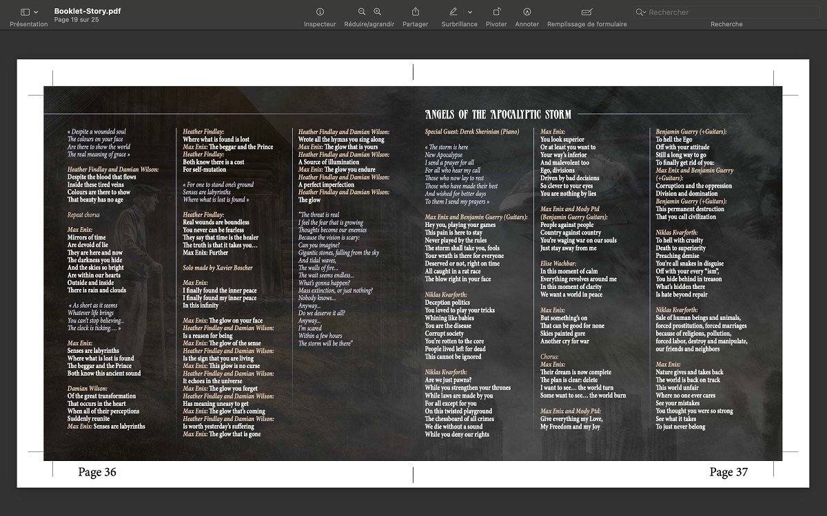This screenshot has width=827, height=516.
Task: Click "Nature gives and takes back" lyric
Action: 690,372
